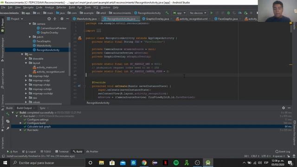Open the Build menu
The height and width of the screenshot is (167, 297).
[72, 7]
